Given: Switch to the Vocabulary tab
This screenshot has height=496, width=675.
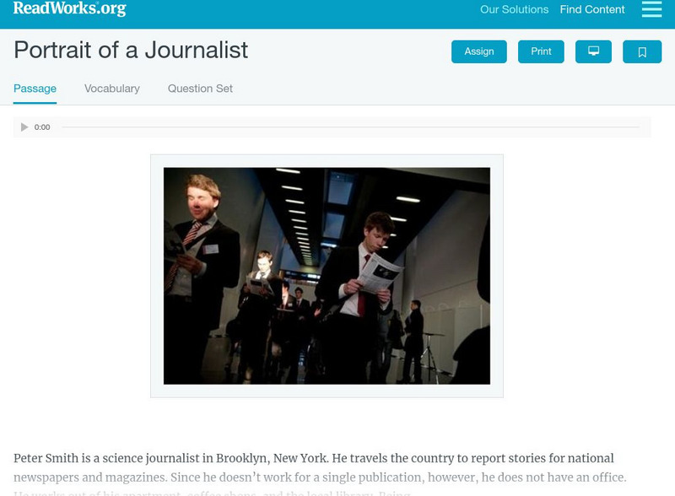Looking at the screenshot, I should (x=112, y=89).
